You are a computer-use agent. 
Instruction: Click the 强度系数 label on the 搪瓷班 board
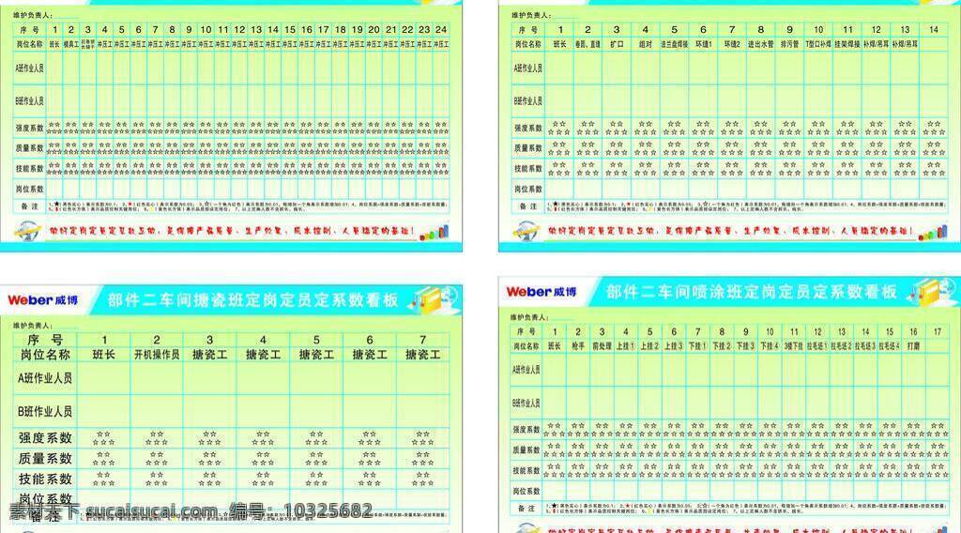pyautogui.click(x=45, y=438)
